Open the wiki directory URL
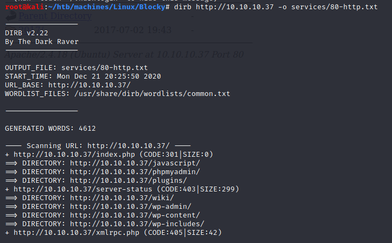The width and height of the screenshot is (392, 243). 121,198
